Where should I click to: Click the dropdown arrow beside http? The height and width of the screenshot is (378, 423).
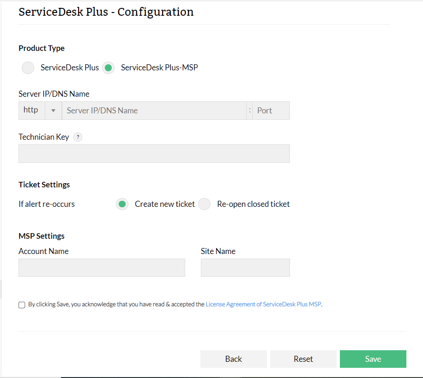point(53,111)
